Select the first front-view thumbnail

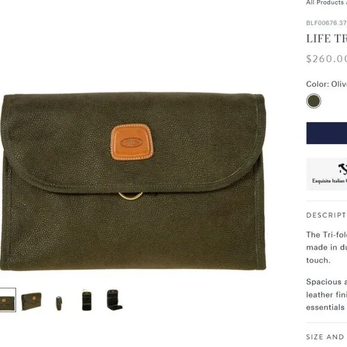[7, 300]
